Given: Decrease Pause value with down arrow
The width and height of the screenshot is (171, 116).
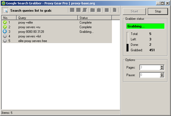Looking at the screenshot, I should 162,76.
